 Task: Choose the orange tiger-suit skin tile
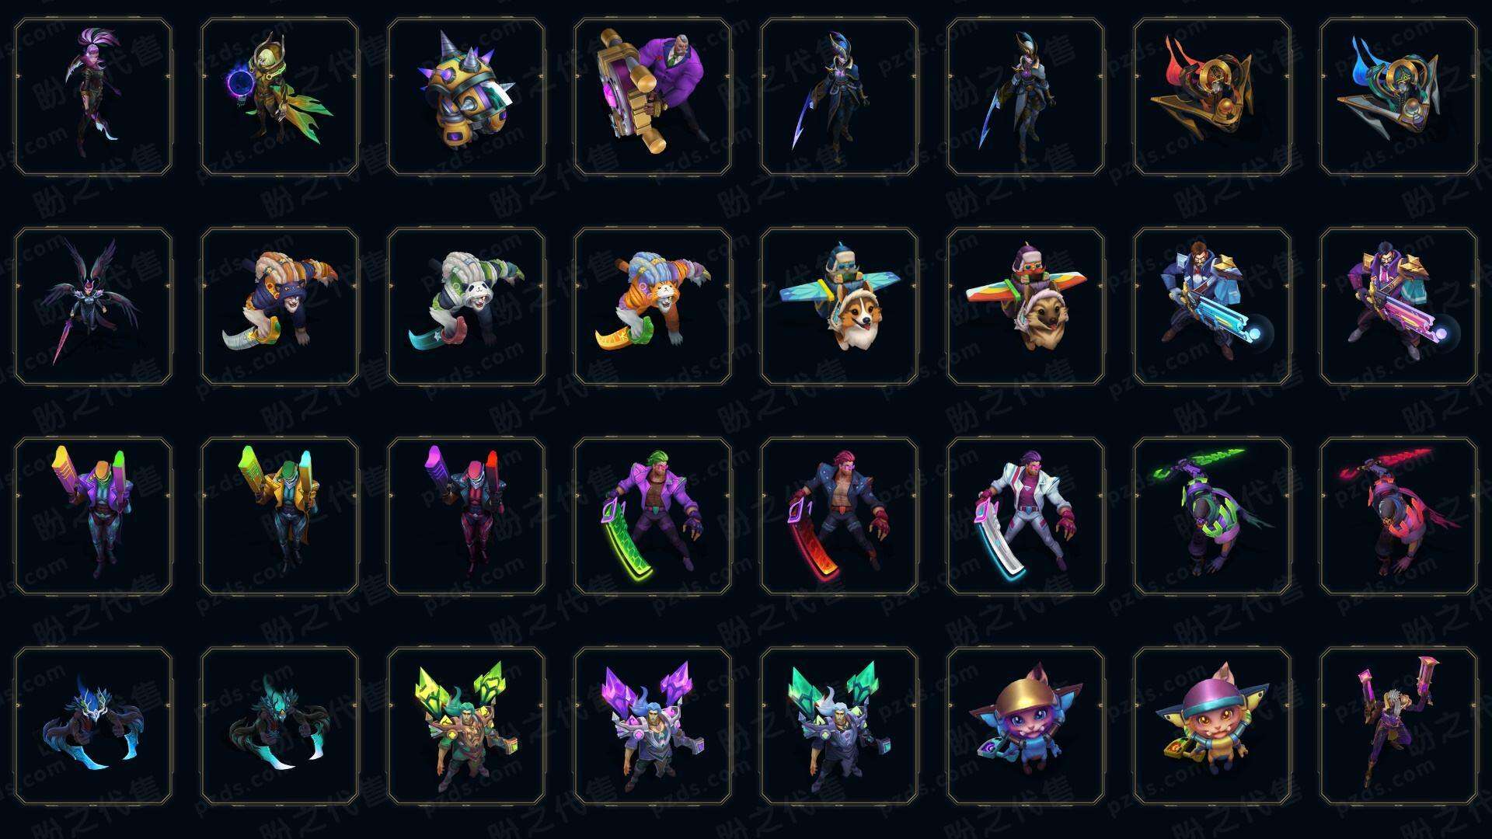pyautogui.click(x=653, y=306)
